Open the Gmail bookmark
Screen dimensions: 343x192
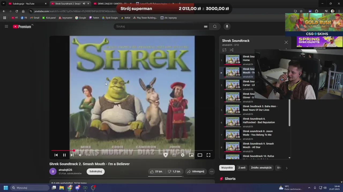tap(35, 18)
